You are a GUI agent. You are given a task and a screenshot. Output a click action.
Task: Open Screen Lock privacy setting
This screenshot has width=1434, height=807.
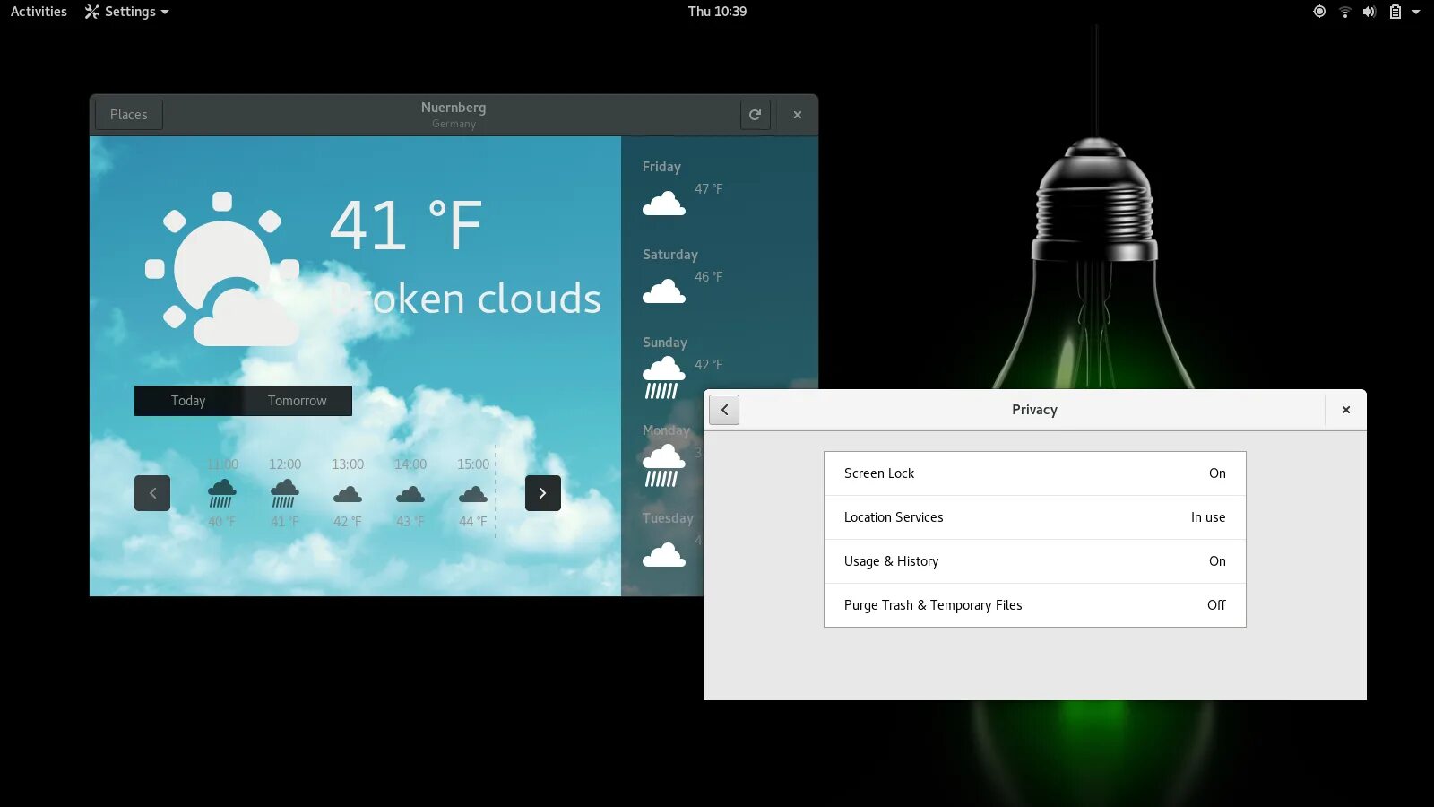(x=1035, y=473)
